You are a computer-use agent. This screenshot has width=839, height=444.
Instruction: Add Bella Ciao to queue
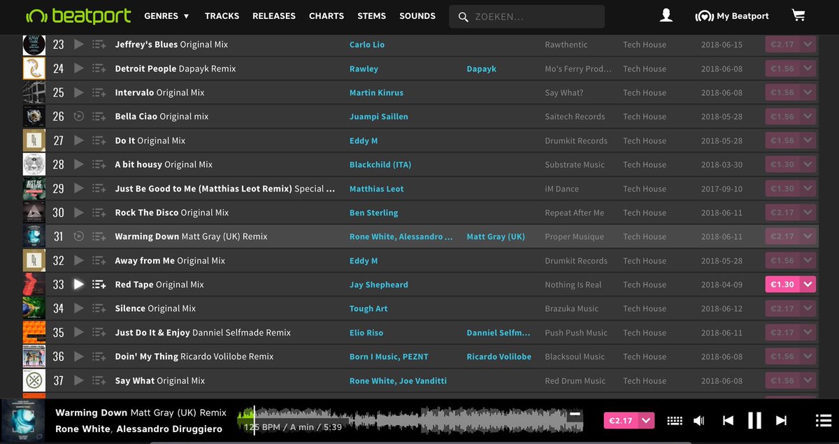click(x=99, y=117)
